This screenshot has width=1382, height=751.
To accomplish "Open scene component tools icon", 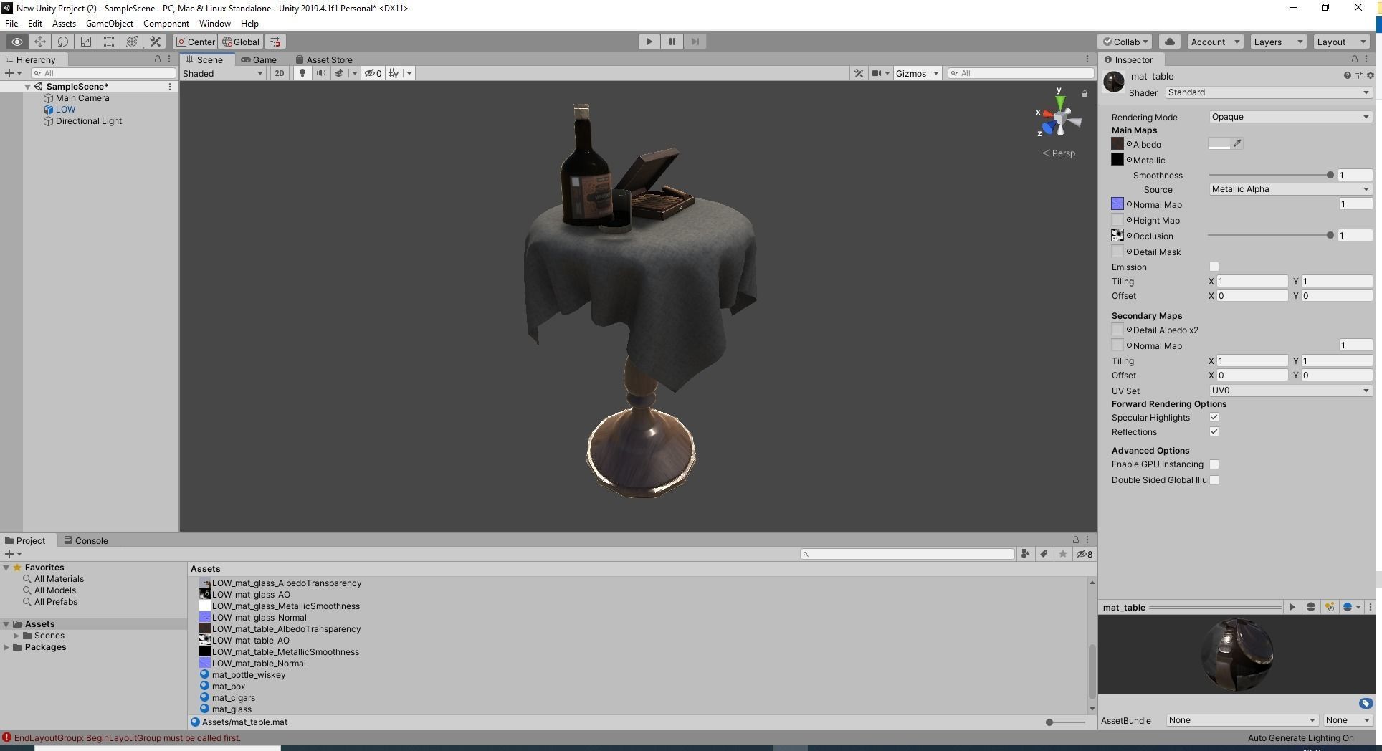I will pos(858,73).
